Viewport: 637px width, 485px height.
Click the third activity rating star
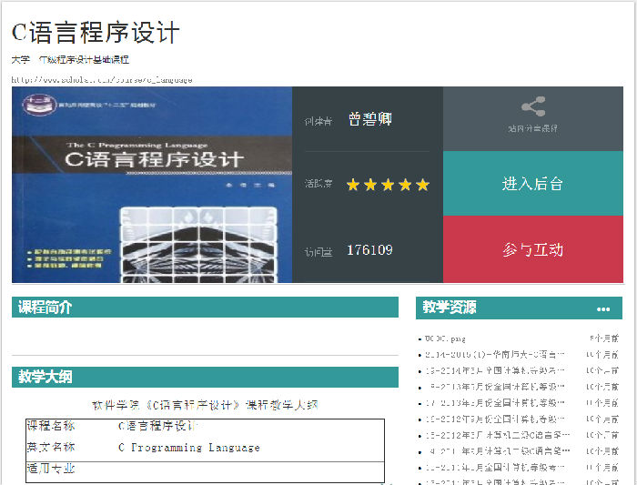point(388,185)
